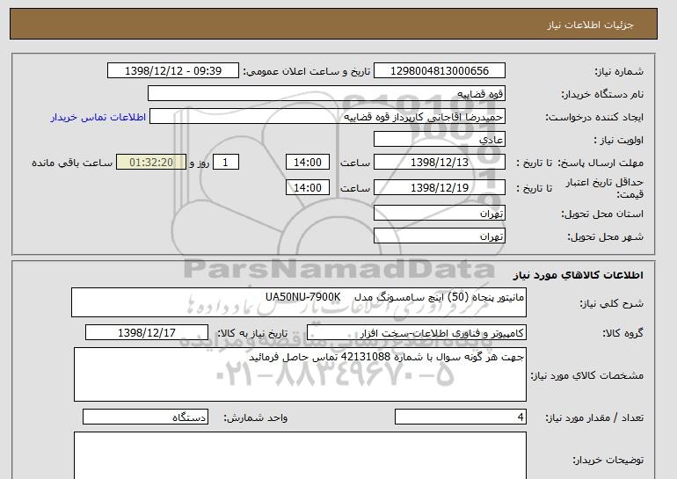Image resolution: width=677 pixels, height=479 pixels.
Task: Click the label شهر محل تحویل
Action: click(605, 237)
